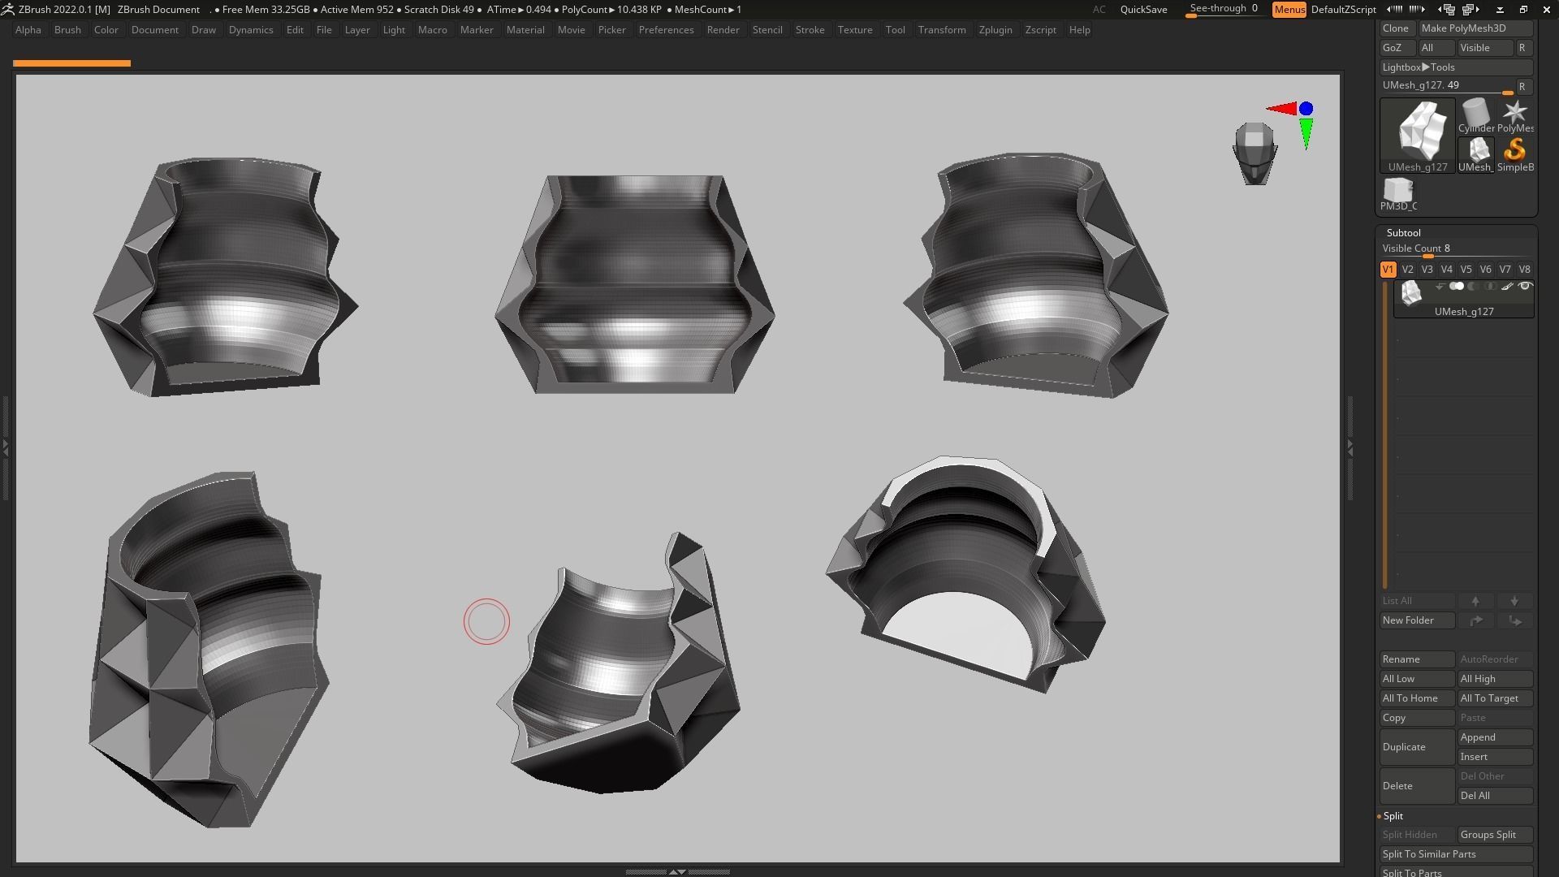The height and width of the screenshot is (877, 1559).
Task: Move subtool down with the down arrow
Action: pos(1514,601)
